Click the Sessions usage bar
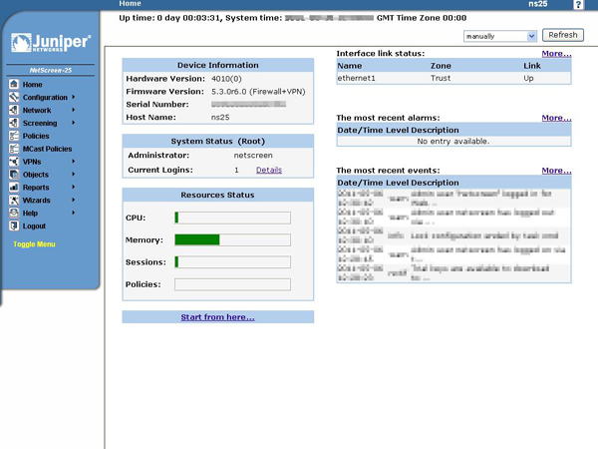The width and height of the screenshot is (598, 449). point(232,261)
